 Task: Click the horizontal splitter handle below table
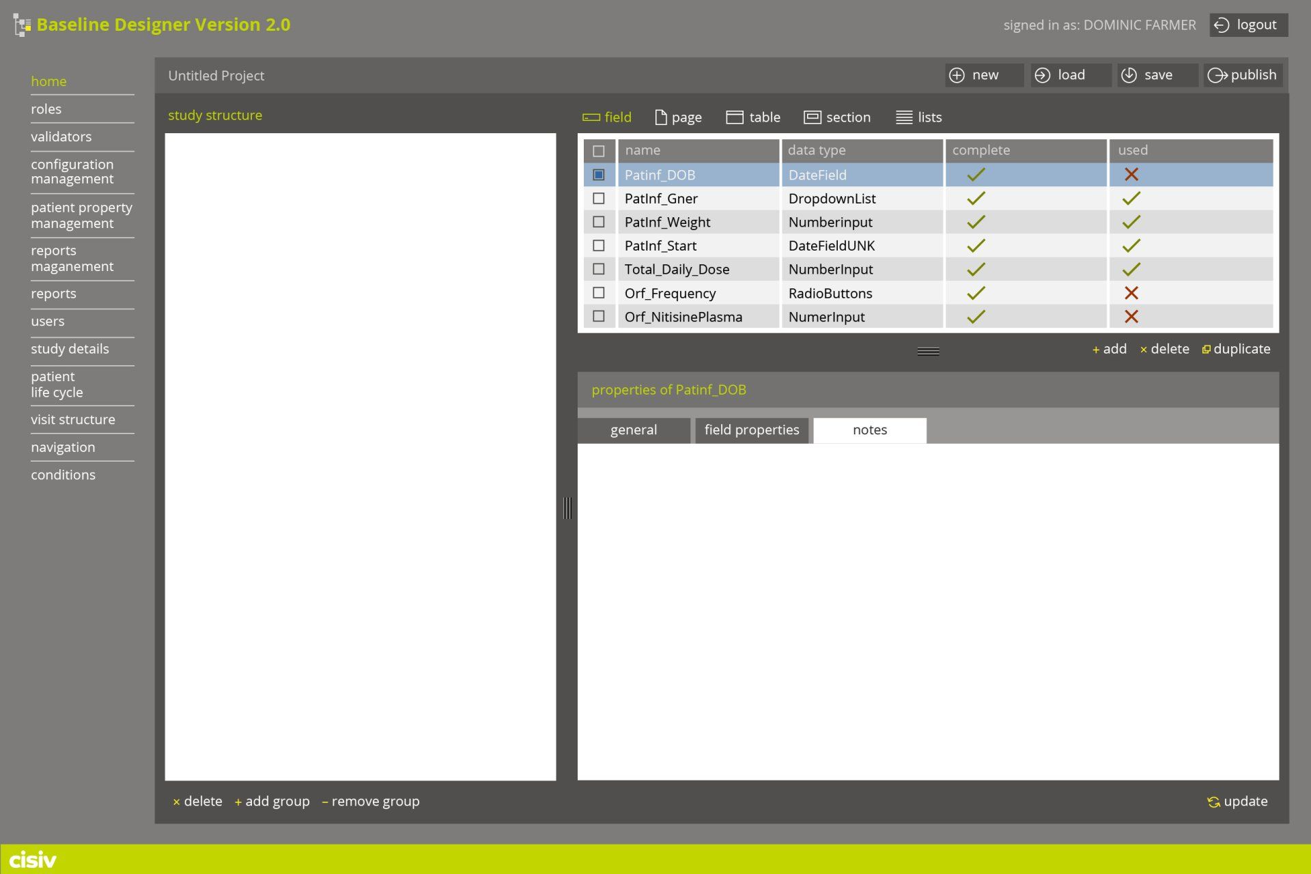928,352
